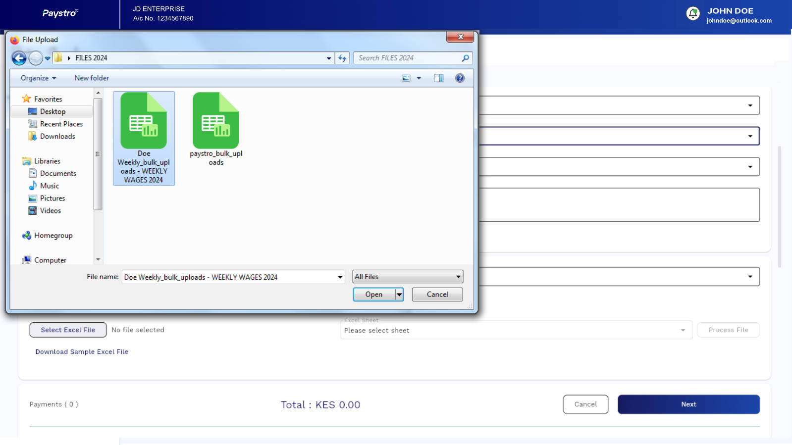Click Download Sample Excel File link
This screenshot has height=445, width=792.
click(x=82, y=352)
